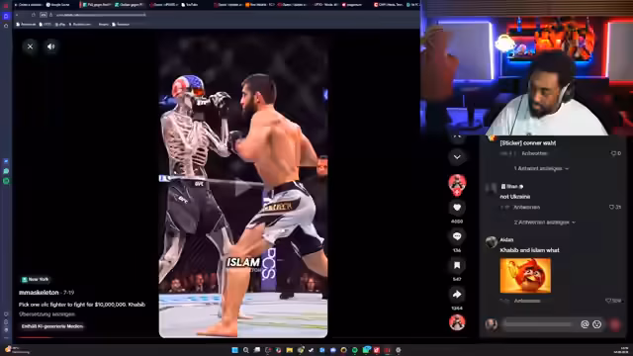The image size is (633, 356).
Task: Open emoji picker in comment box
Action: [597, 324]
